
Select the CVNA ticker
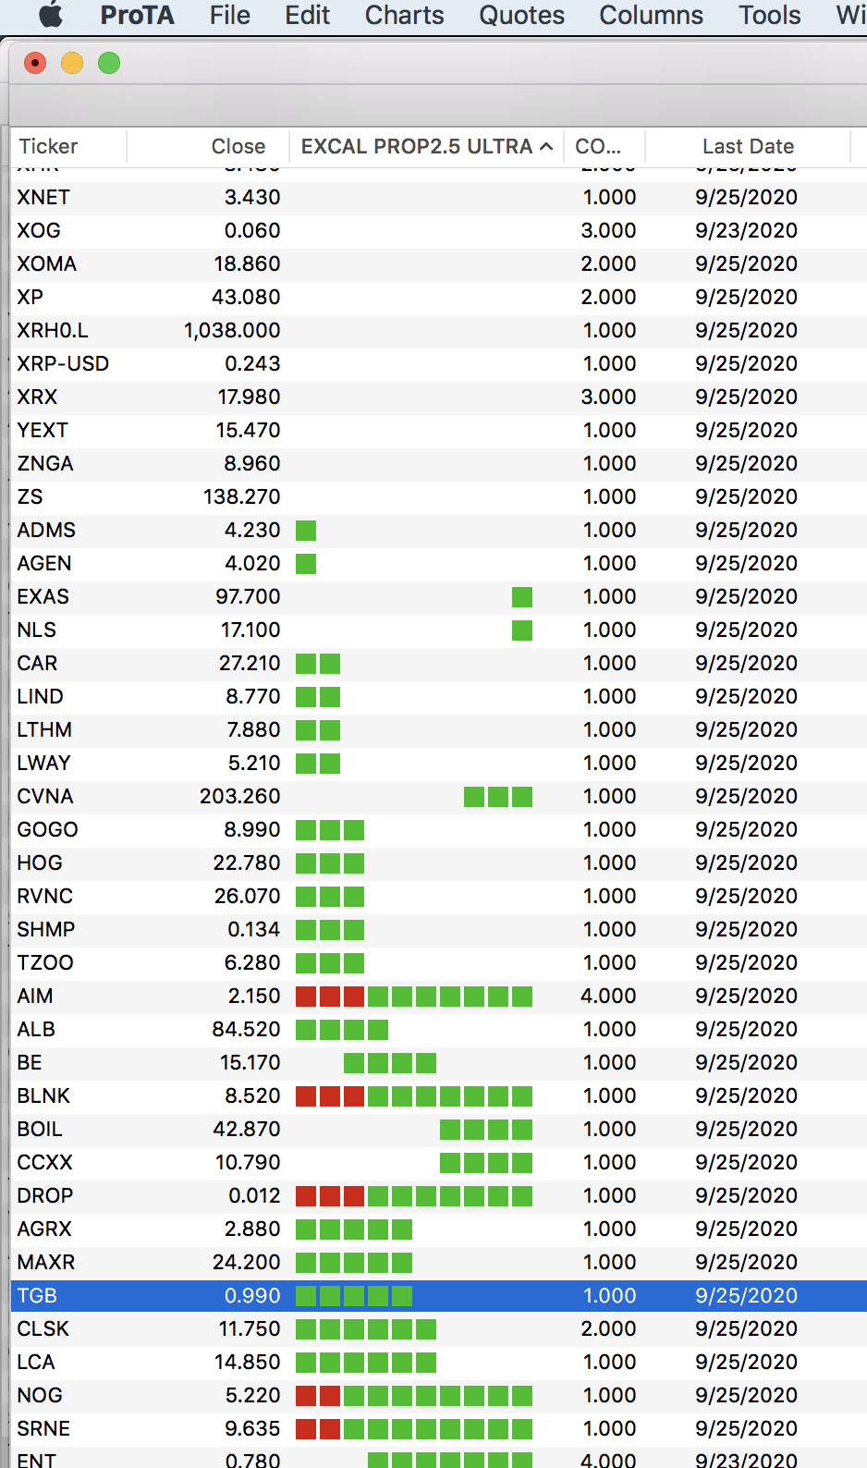pyautogui.click(x=45, y=796)
